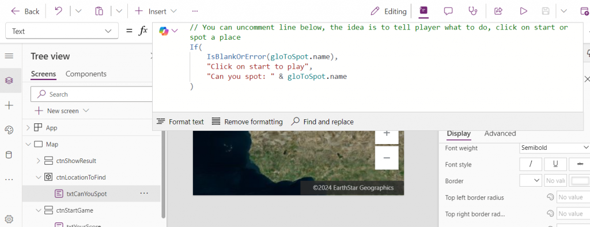This screenshot has height=227, width=590.
Task: Click Find and replace
Action: pos(323,122)
